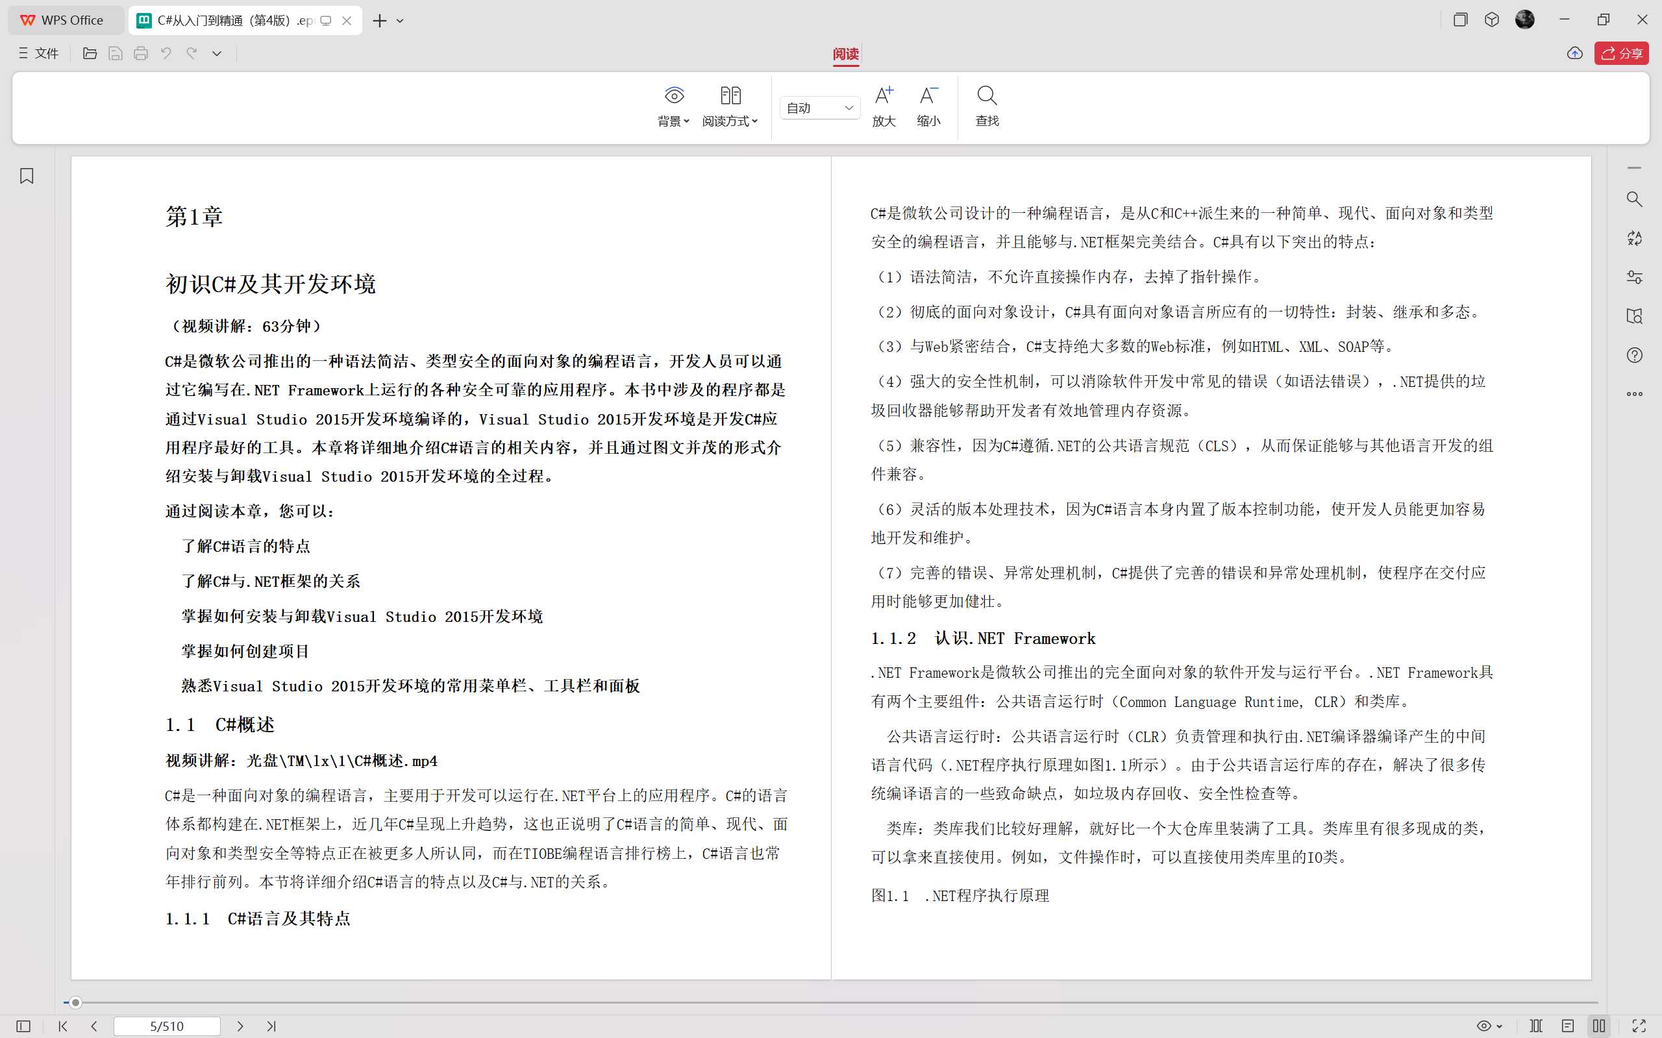
Task: Click the heading 1.1 C#概述
Action: click(219, 724)
